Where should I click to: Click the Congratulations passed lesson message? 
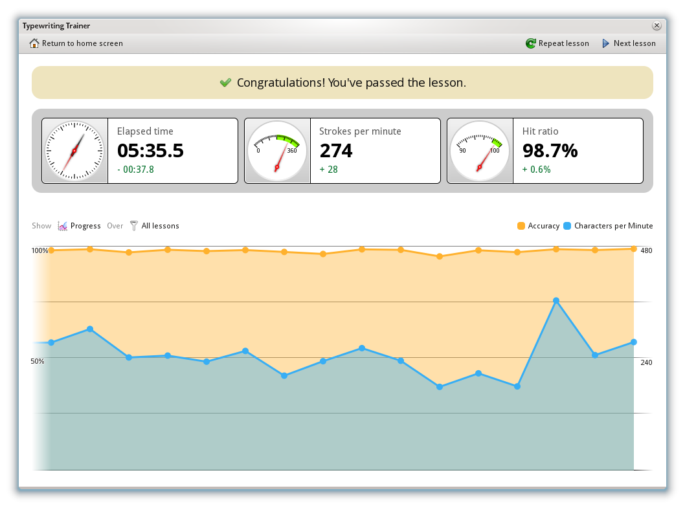(x=351, y=83)
